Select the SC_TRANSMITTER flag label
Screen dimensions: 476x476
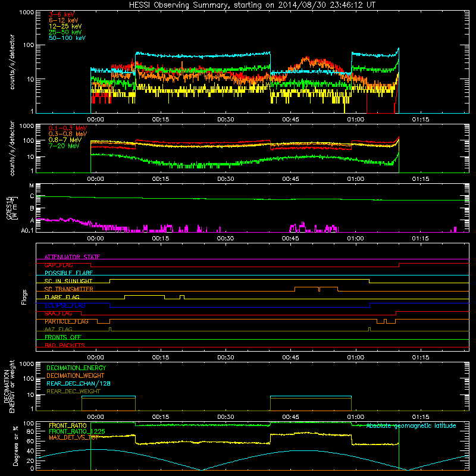click(x=68, y=289)
